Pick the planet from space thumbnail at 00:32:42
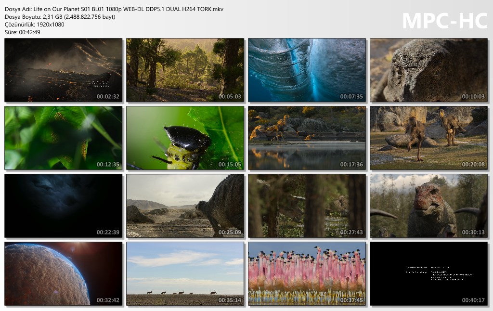 (x=63, y=273)
